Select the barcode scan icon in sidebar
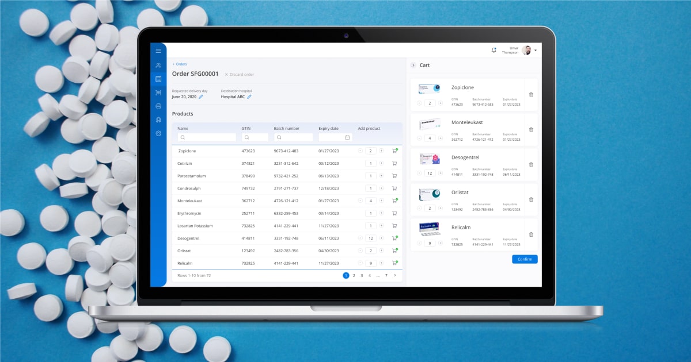Image resolution: width=691 pixels, height=362 pixels. 158,93
